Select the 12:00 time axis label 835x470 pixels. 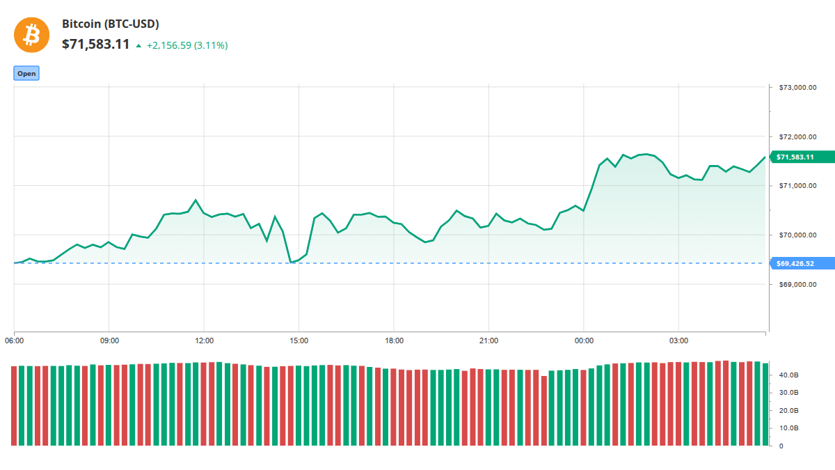204,340
